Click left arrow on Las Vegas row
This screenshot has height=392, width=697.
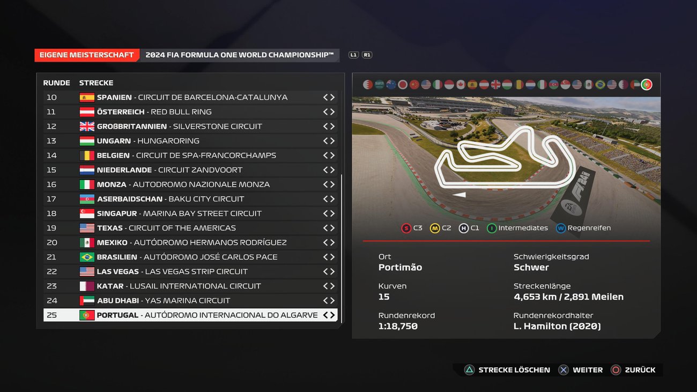[x=325, y=272]
